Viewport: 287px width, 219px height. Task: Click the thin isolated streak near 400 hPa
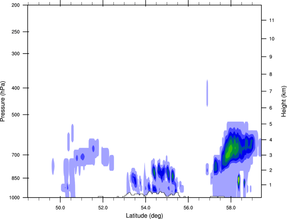point(207,93)
